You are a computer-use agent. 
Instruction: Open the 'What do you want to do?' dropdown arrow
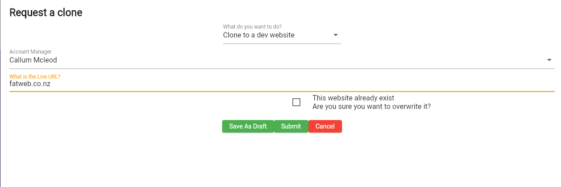click(336, 35)
